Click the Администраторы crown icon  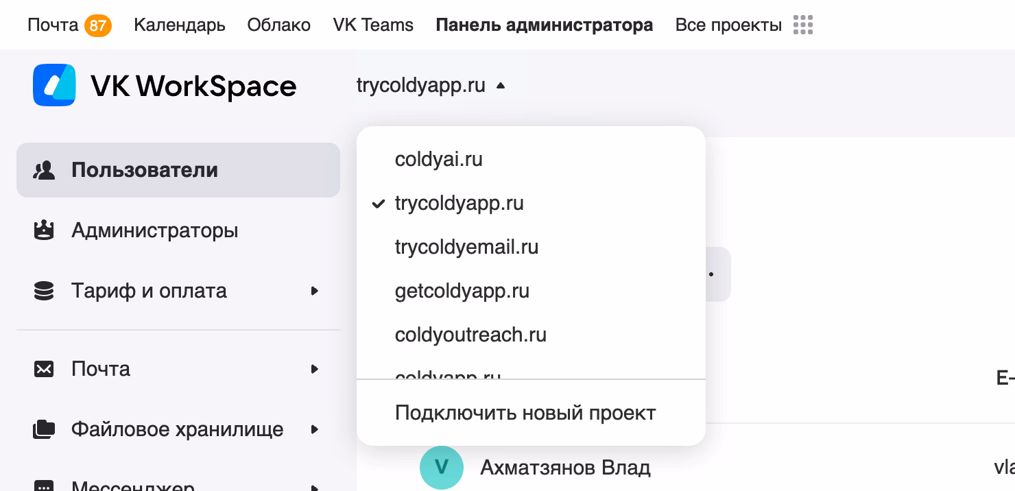click(x=44, y=230)
